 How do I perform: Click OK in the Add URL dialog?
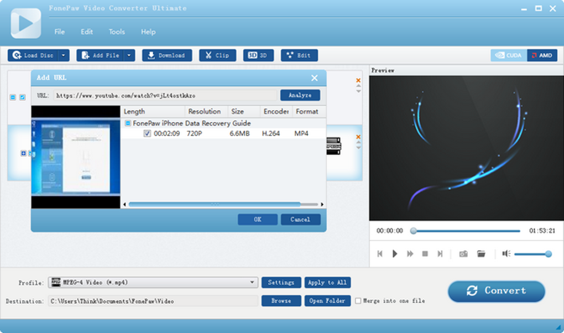click(x=258, y=219)
